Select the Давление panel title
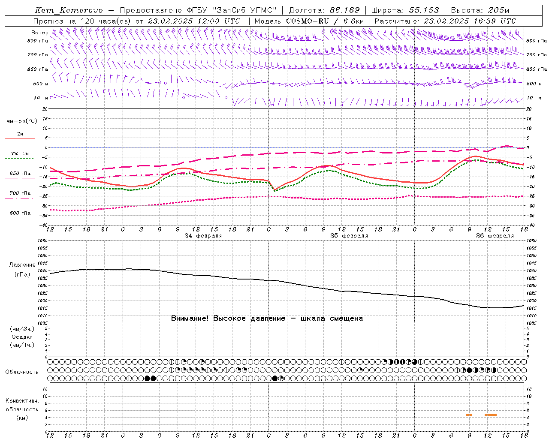The image size is (549, 439). click(x=22, y=265)
